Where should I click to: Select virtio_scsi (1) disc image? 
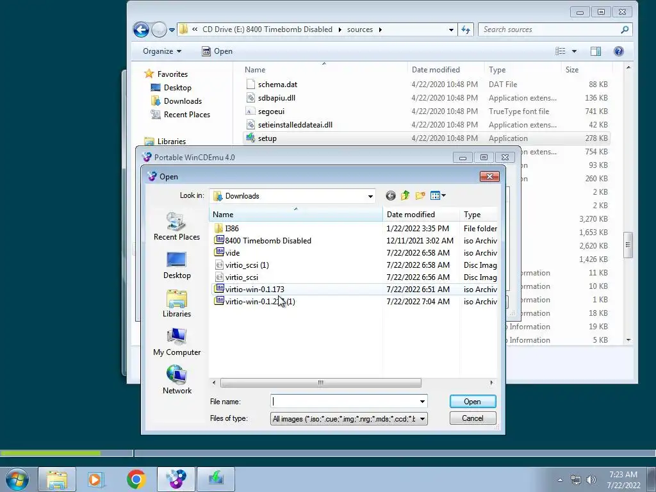tap(247, 265)
